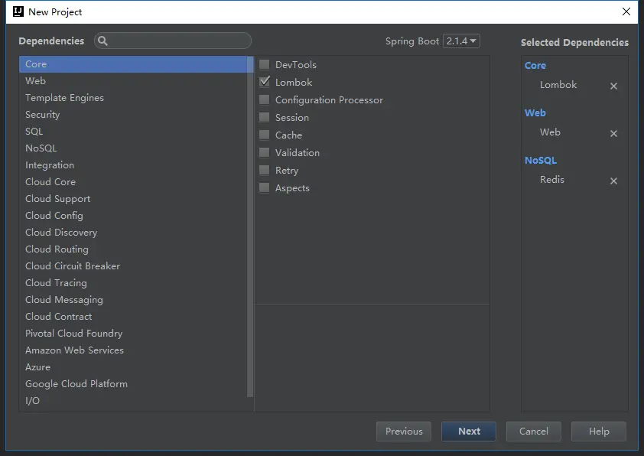Click the Web entry under Web heading

pos(550,132)
